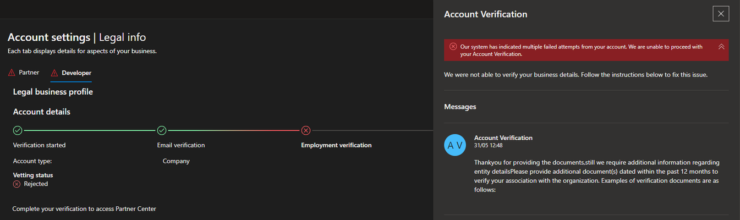Screen dimensions: 740x220
Task: Click the Account Verification message sender name
Action: click(x=503, y=138)
